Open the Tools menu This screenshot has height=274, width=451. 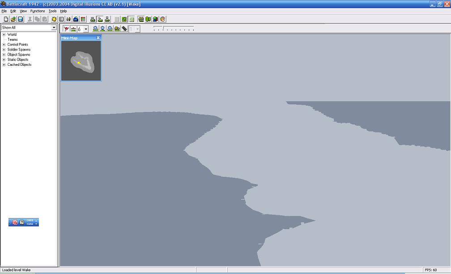coord(52,11)
